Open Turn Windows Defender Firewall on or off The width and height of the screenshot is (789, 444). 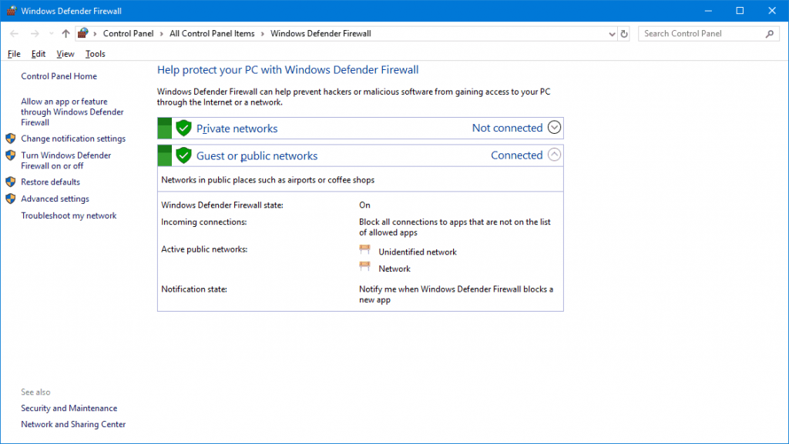click(x=65, y=160)
